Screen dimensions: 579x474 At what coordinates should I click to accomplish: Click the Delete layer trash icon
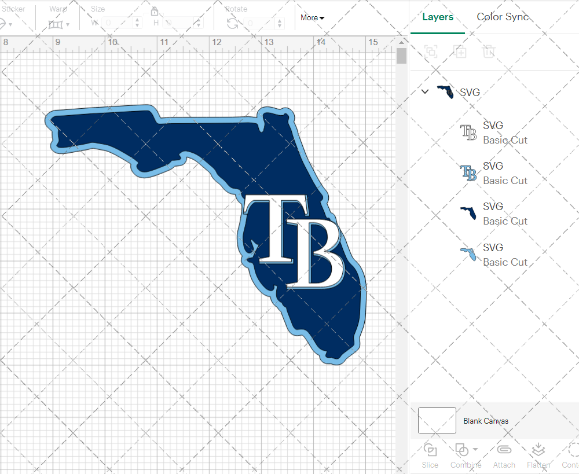pos(488,52)
